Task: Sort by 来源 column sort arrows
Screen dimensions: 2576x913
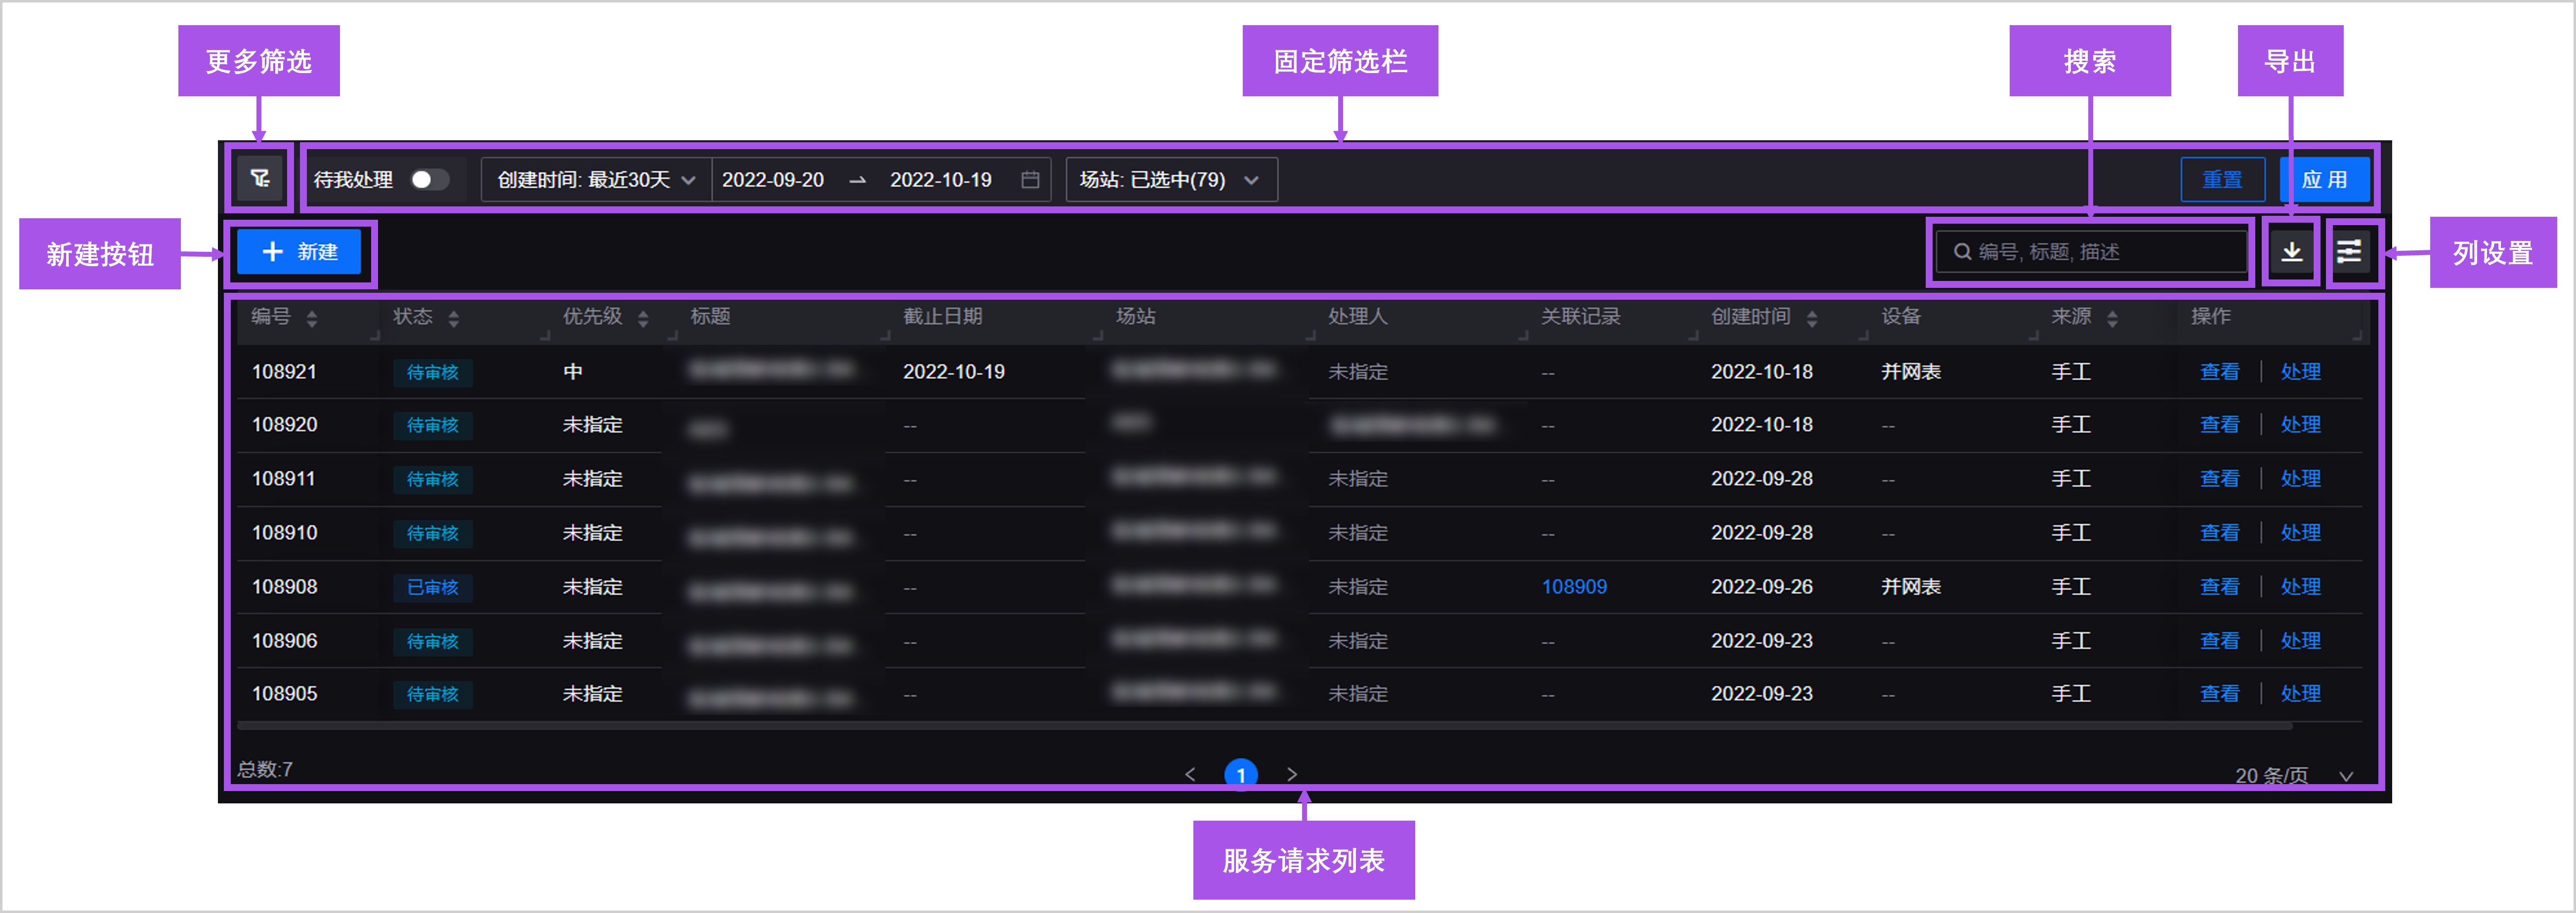Action: 2112,318
